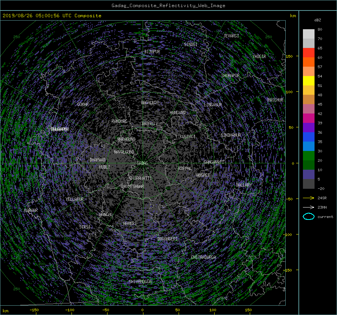
Task: Click the BIJAPUR city label
Action: (x=152, y=52)
